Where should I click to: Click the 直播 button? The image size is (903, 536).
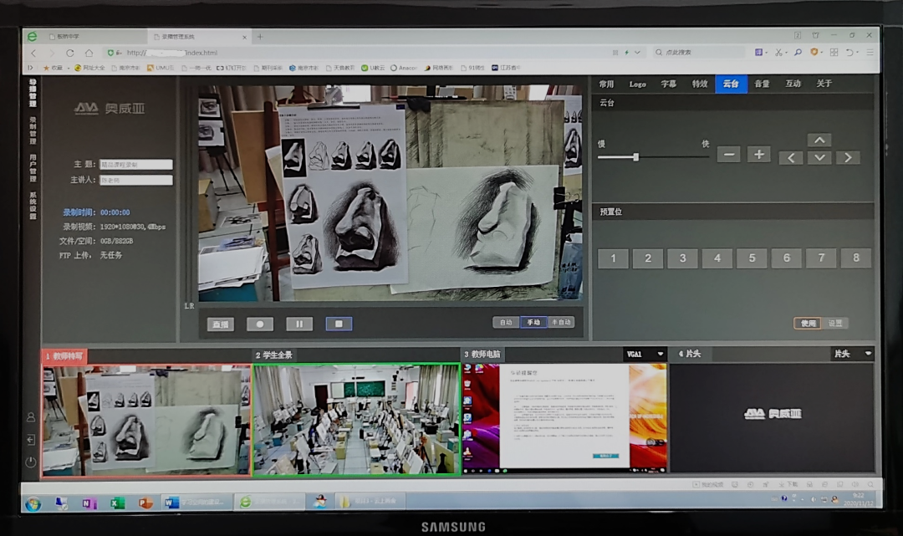[x=221, y=324]
